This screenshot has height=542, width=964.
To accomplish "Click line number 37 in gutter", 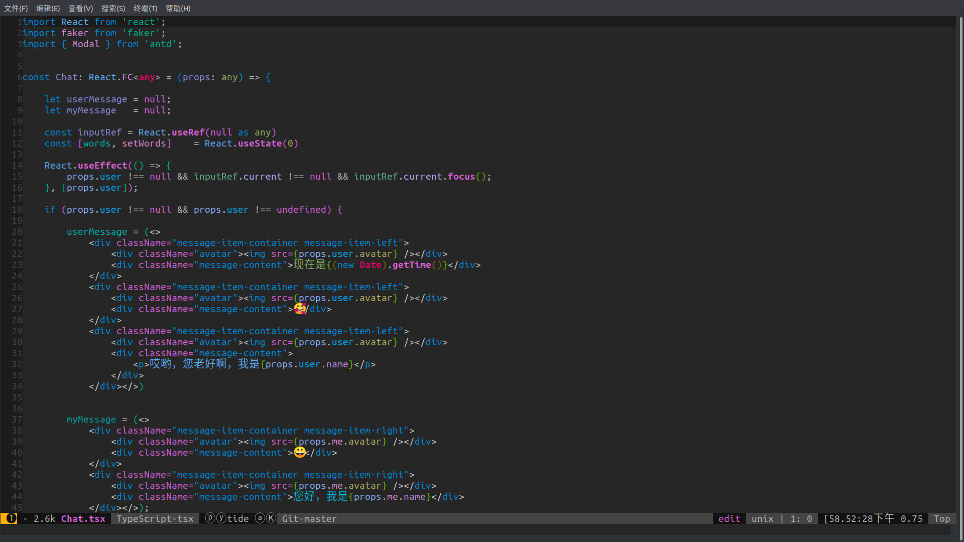I will 17,420.
